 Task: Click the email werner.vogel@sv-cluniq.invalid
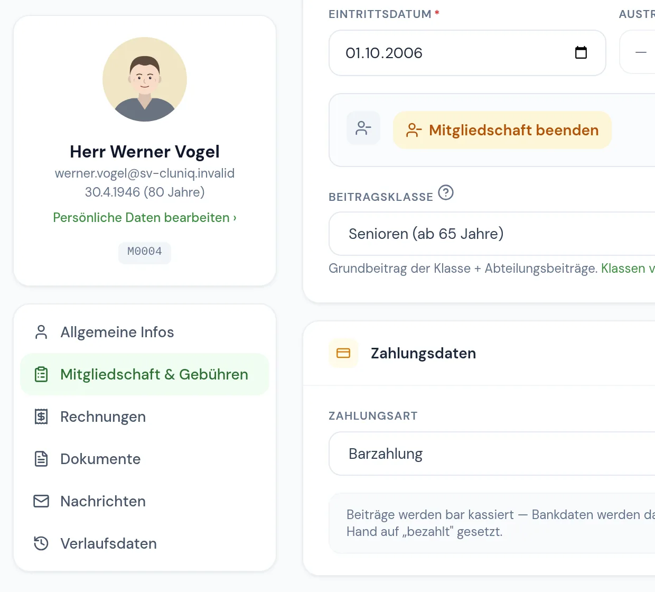[x=145, y=173]
